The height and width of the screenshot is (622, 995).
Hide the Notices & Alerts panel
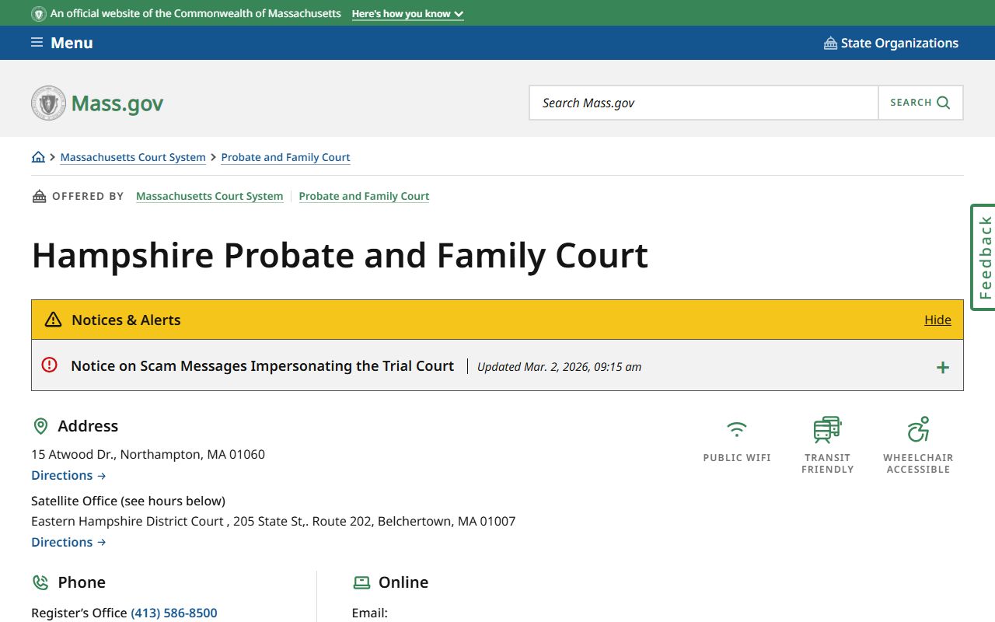(x=937, y=320)
